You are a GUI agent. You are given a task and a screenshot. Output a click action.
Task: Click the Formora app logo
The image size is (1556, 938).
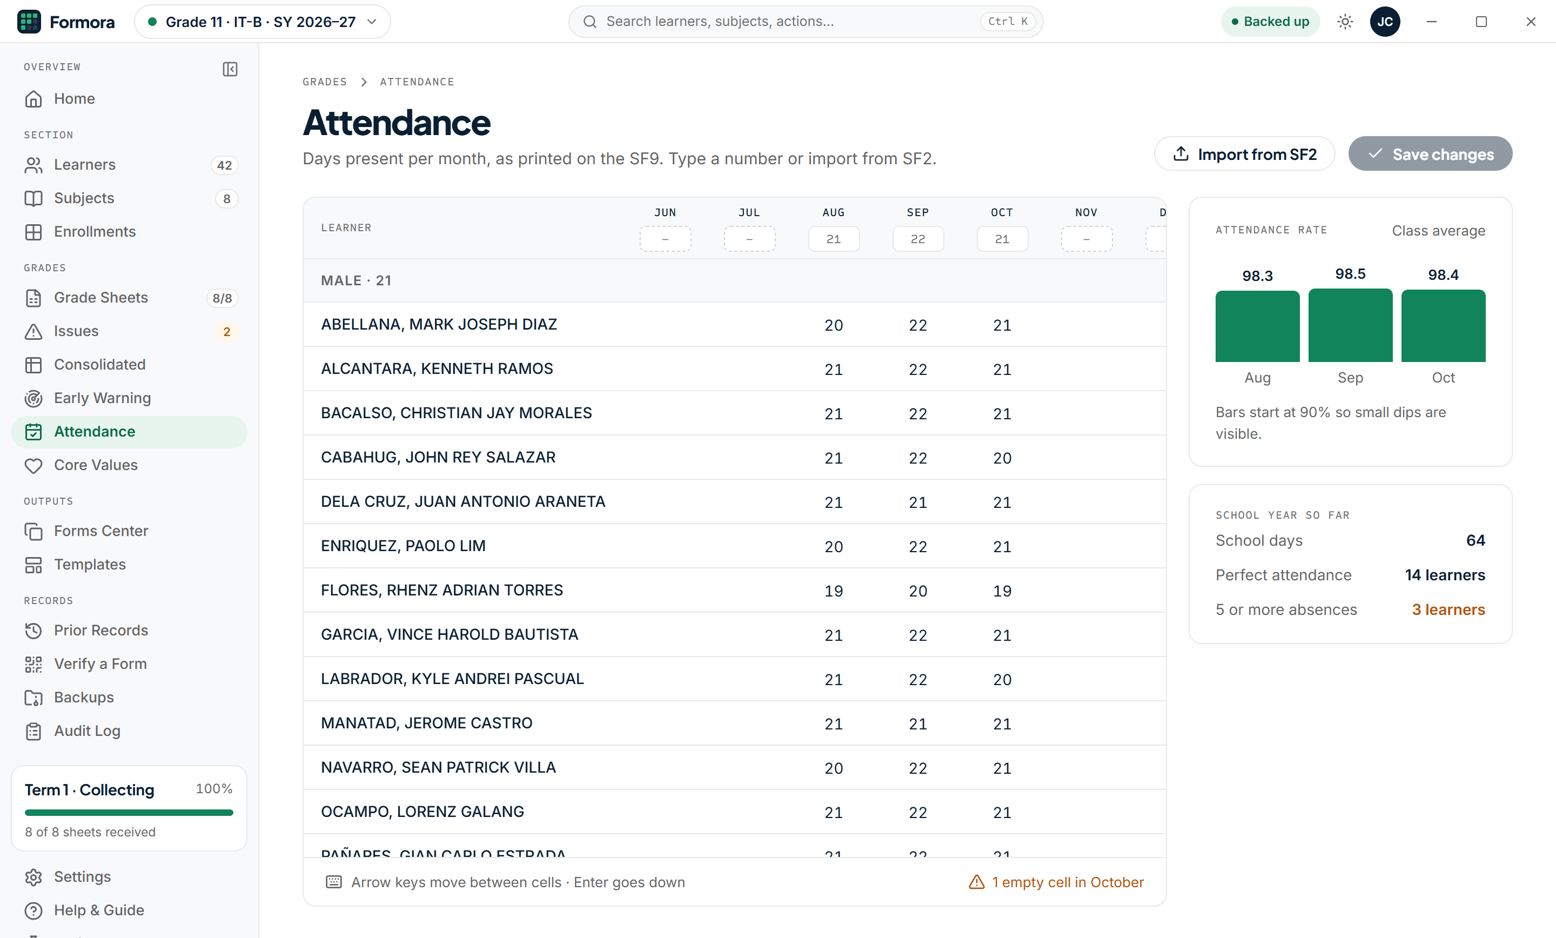[x=29, y=22]
